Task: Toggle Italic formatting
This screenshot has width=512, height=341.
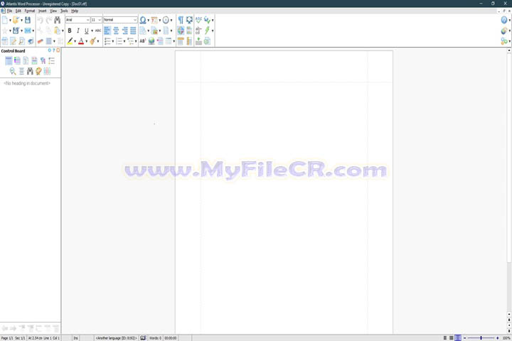Action: (x=78, y=31)
